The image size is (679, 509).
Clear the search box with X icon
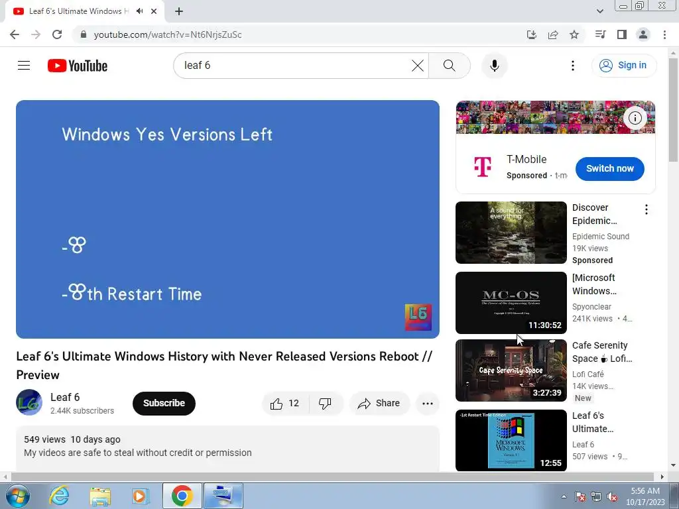click(x=418, y=66)
